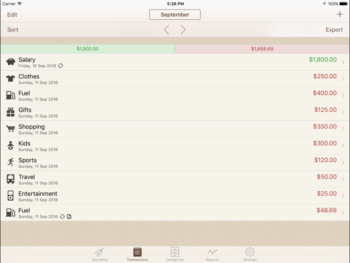
Task: Select the Gifts transaction name
Action: point(25,110)
